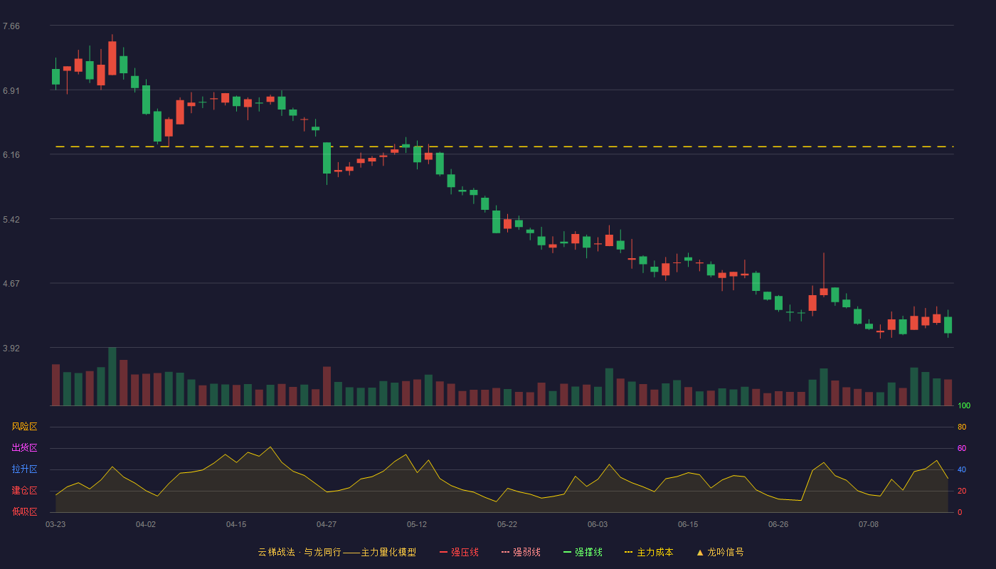Click the 3.92 price axis label

point(11,349)
